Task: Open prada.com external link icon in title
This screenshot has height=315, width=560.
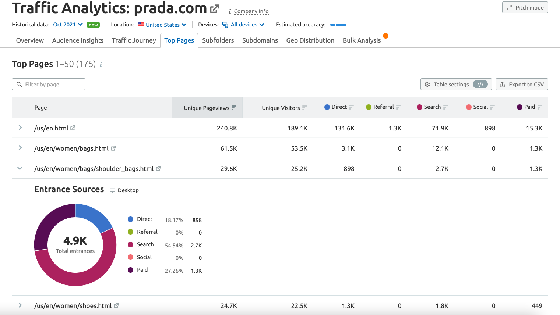Action: pos(214,9)
